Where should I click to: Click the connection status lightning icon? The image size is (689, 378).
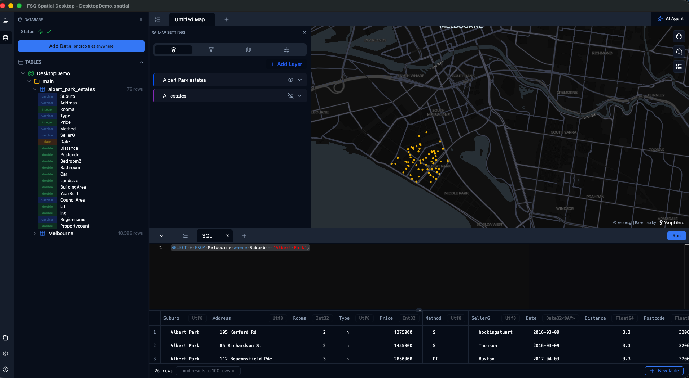tap(41, 32)
